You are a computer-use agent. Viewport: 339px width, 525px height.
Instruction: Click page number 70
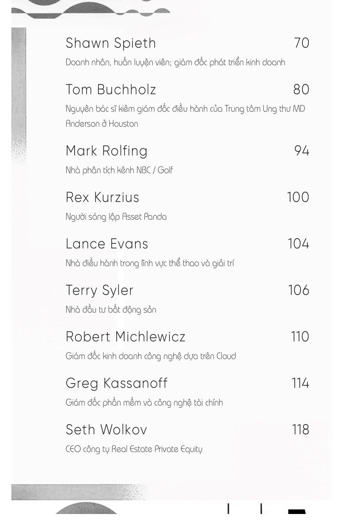tap(301, 43)
